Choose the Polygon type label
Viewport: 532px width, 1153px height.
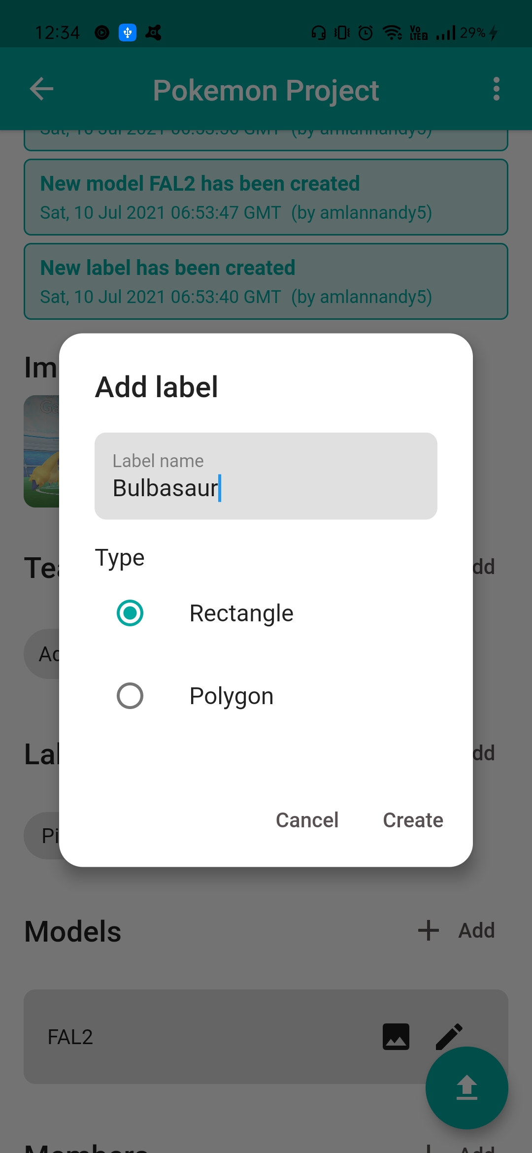point(232,696)
